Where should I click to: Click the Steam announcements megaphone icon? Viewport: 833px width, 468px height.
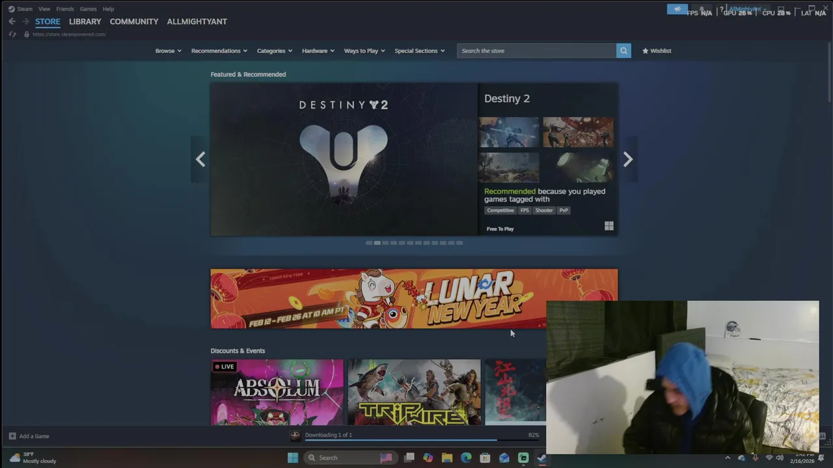click(x=677, y=9)
